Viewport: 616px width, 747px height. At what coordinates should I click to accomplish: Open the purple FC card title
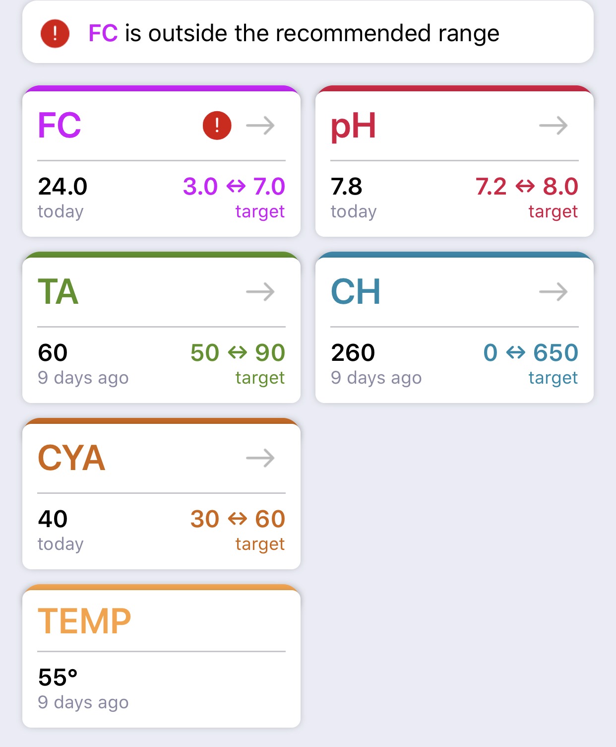pyautogui.click(x=60, y=125)
